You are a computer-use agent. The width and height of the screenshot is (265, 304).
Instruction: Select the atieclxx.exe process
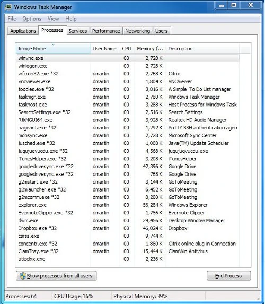tap(127, 259)
